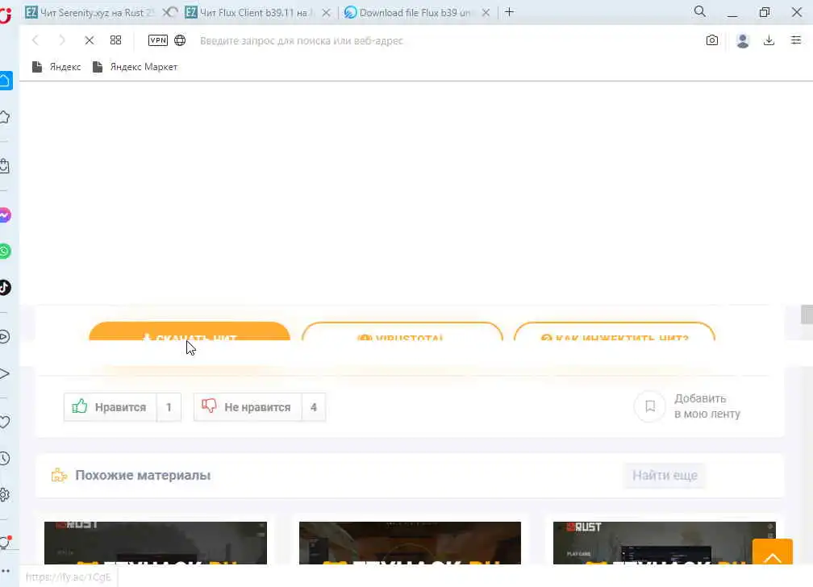Like the post with Нравится
Image resolution: width=813 pixels, height=587 pixels.
point(110,407)
